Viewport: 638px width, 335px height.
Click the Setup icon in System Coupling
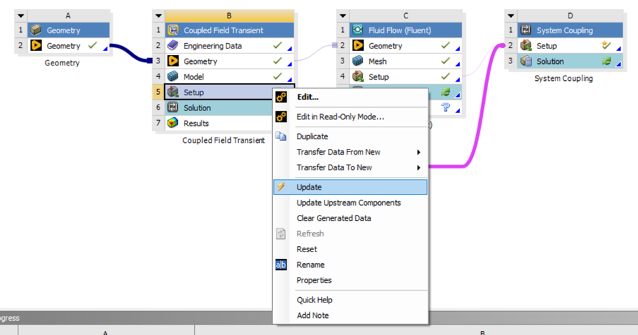pos(526,46)
